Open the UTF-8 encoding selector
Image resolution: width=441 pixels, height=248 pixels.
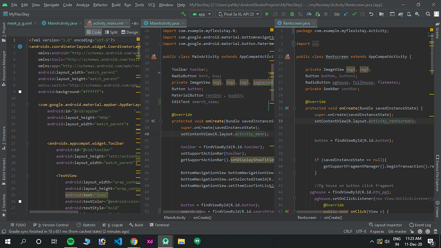pyautogui.click(x=361, y=231)
